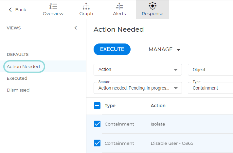Viewport: 233px width, 153px height.
Task: Open the Overview list icon
Action: tap(53, 6)
